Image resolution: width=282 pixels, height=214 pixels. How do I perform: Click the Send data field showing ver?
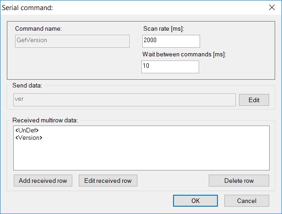click(x=125, y=100)
